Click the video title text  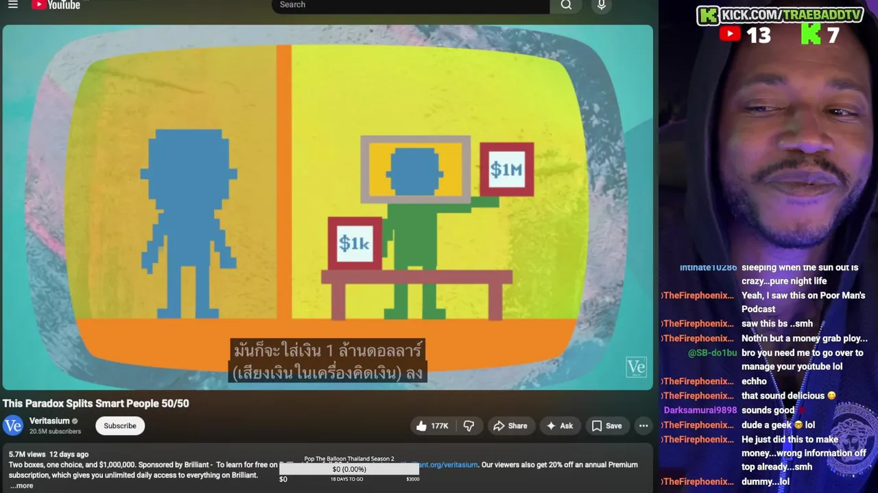coord(96,403)
